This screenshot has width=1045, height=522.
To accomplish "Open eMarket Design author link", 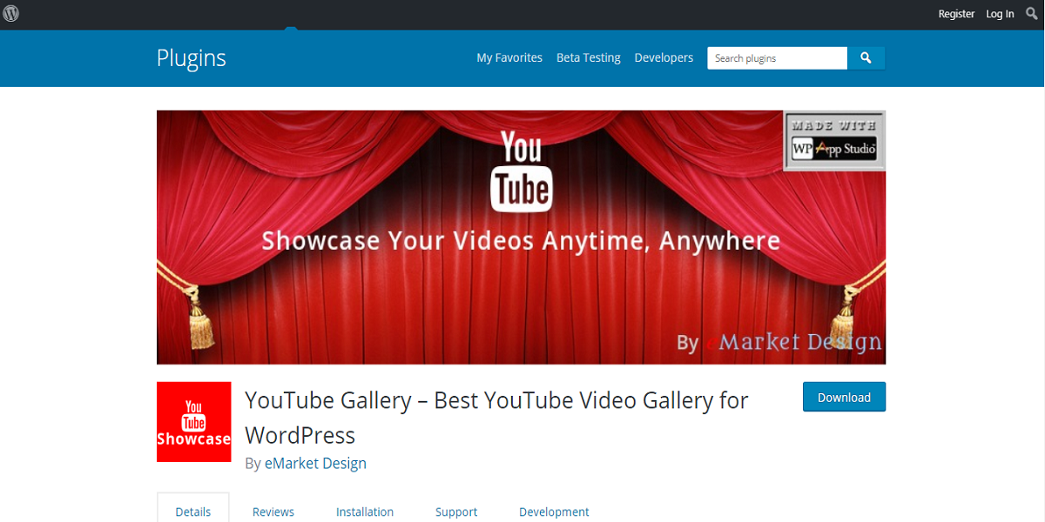I will (x=315, y=463).
